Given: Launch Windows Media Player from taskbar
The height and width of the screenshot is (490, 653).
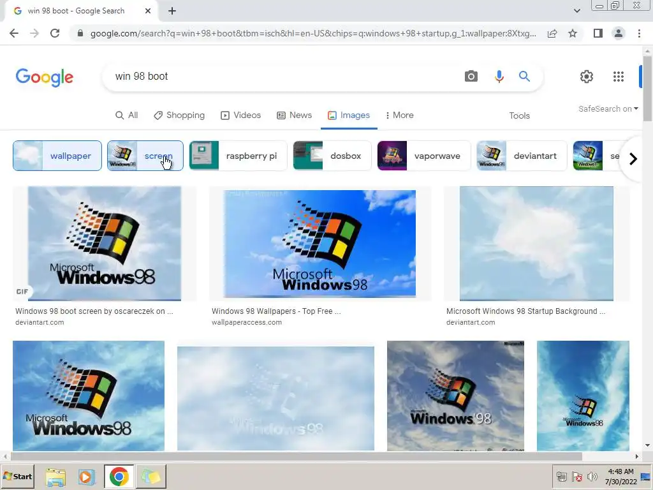Looking at the screenshot, I should point(87,477).
